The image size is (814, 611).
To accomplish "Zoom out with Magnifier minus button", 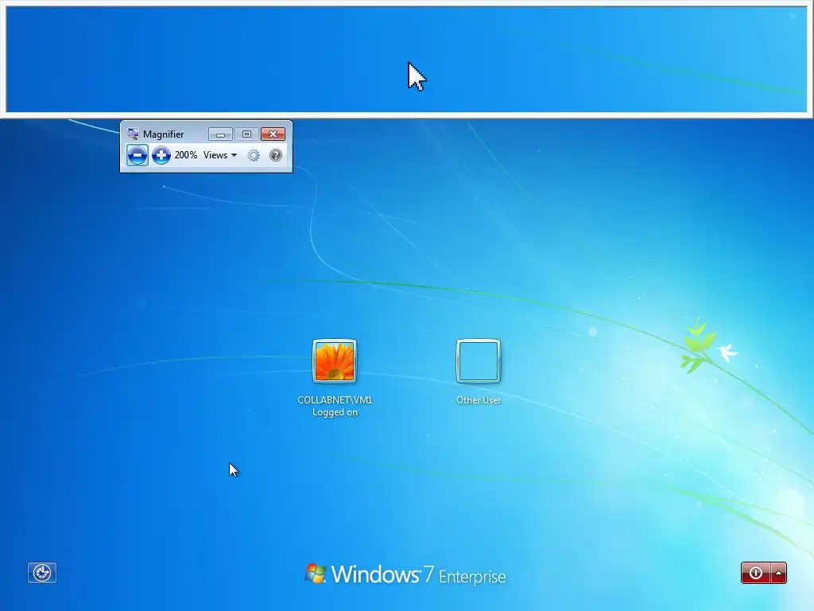I will pyautogui.click(x=137, y=155).
